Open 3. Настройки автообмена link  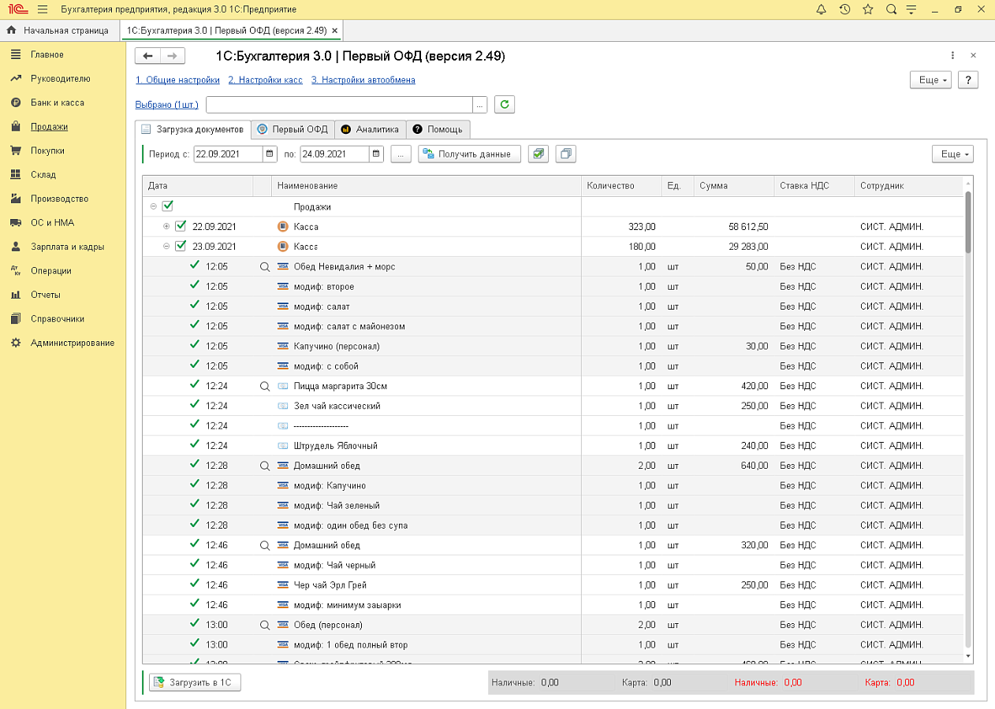(x=363, y=80)
